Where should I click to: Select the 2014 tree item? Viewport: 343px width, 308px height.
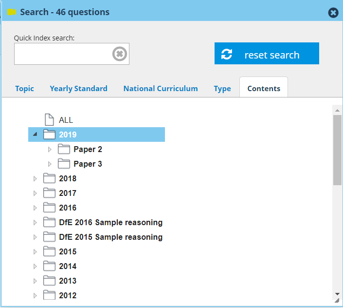pyautogui.click(x=68, y=266)
